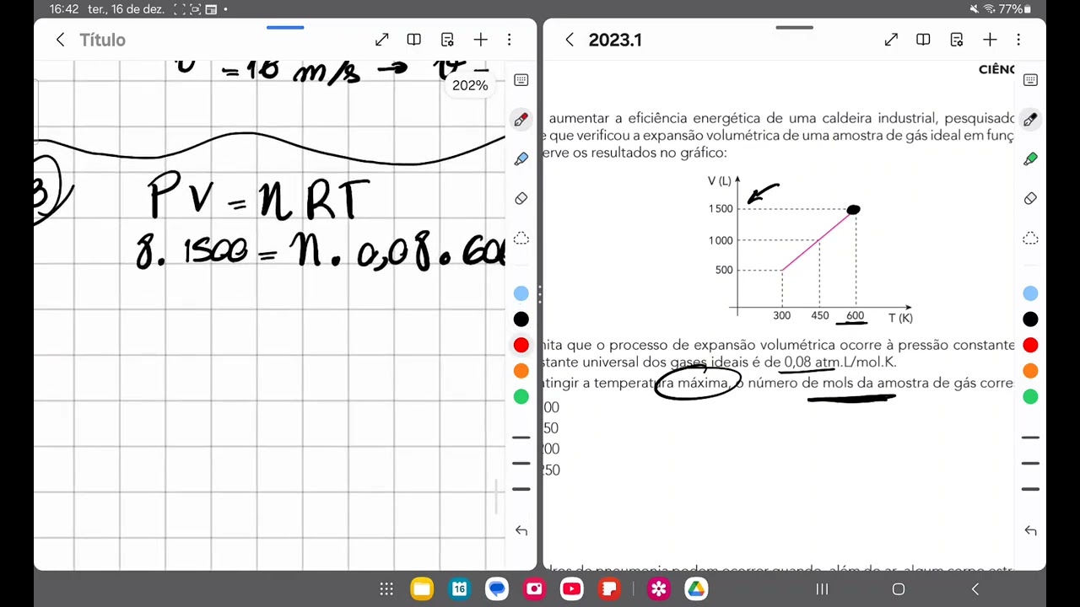Tap the gray window handle above 2023.1
1080x607 pixels.
pyautogui.click(x=794, y=27)
